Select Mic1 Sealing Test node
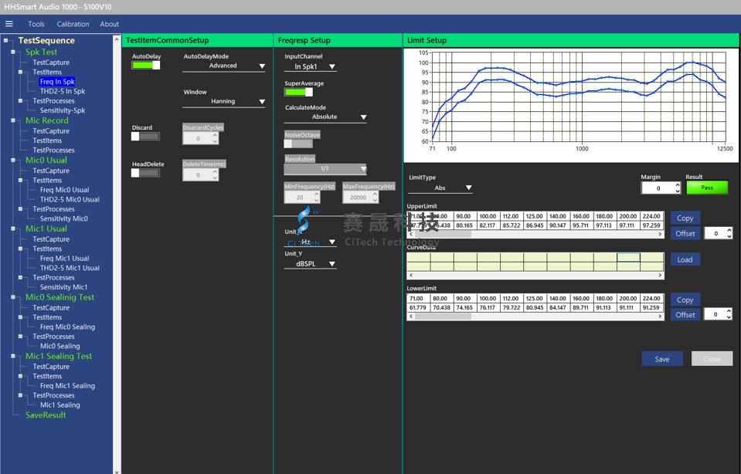The height and width of the screenshot is (474, 741). (59, 356)
